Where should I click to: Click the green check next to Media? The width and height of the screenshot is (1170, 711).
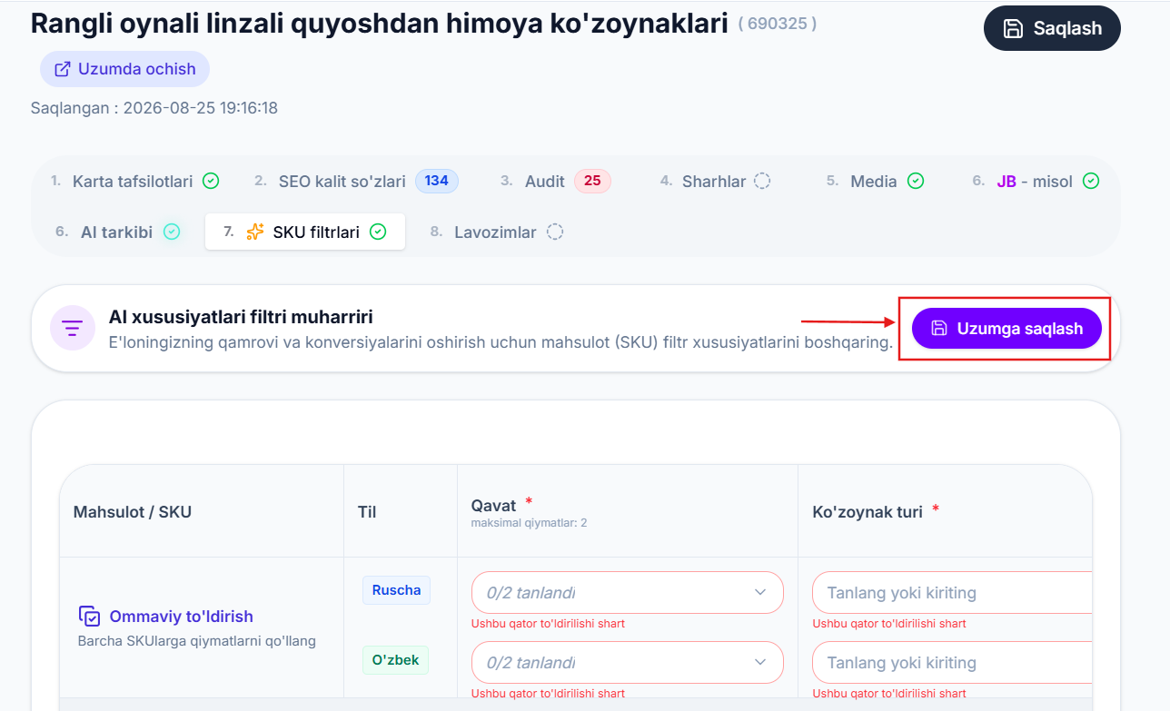coord(916,181)
